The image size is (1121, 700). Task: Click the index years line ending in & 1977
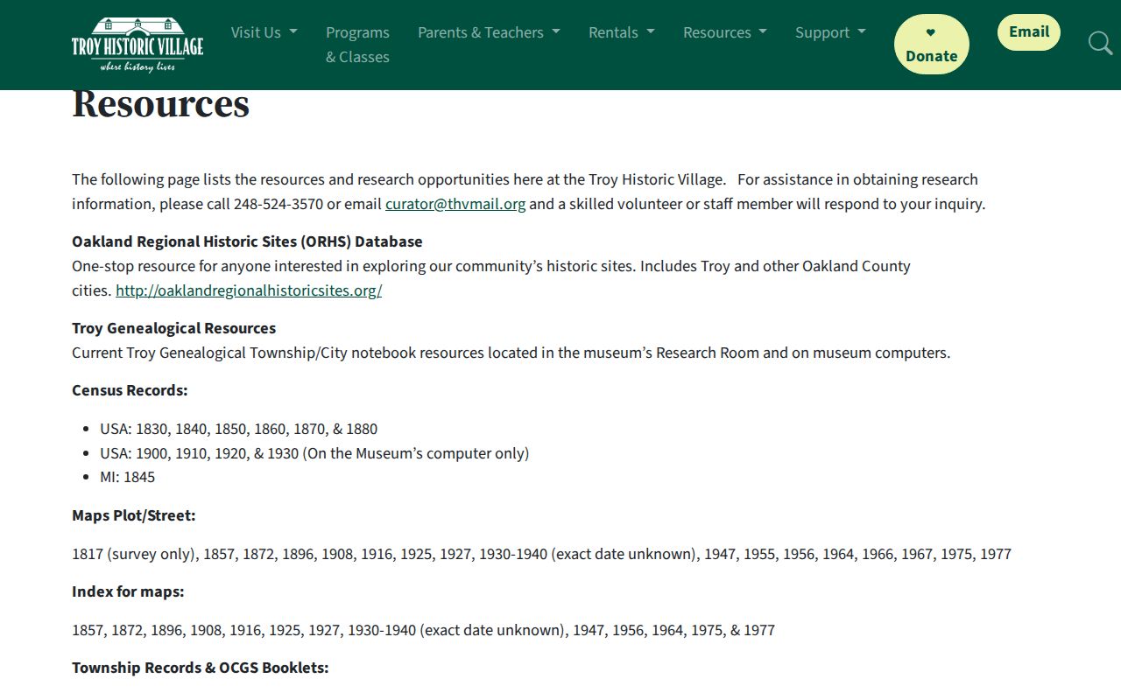coord(423,630)
